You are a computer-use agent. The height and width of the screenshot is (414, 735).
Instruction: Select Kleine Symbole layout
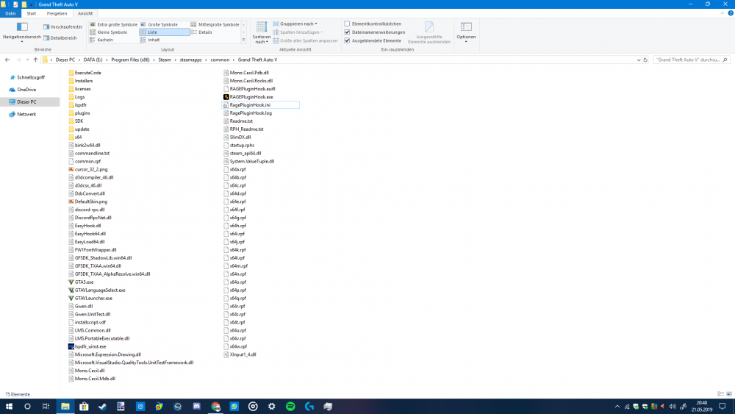coord(108,32)
